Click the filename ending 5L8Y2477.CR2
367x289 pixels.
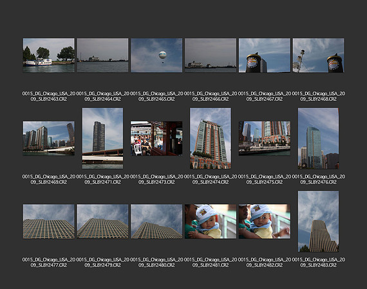pyautogui.click(x=49, y=263)
